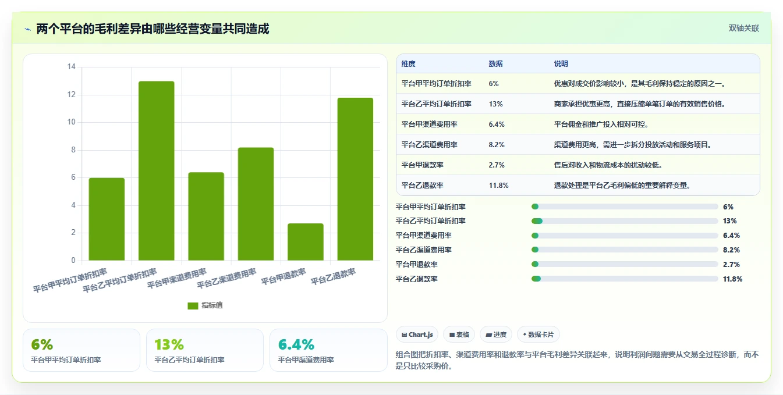Click the shortest bar, 平台甲退款率
This screenshot has height=395, width=783.
(x=306, y=242)
